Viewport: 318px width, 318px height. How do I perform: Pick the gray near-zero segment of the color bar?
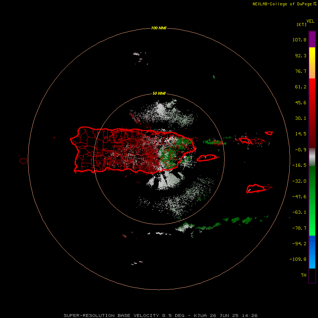tap(312, 157)
